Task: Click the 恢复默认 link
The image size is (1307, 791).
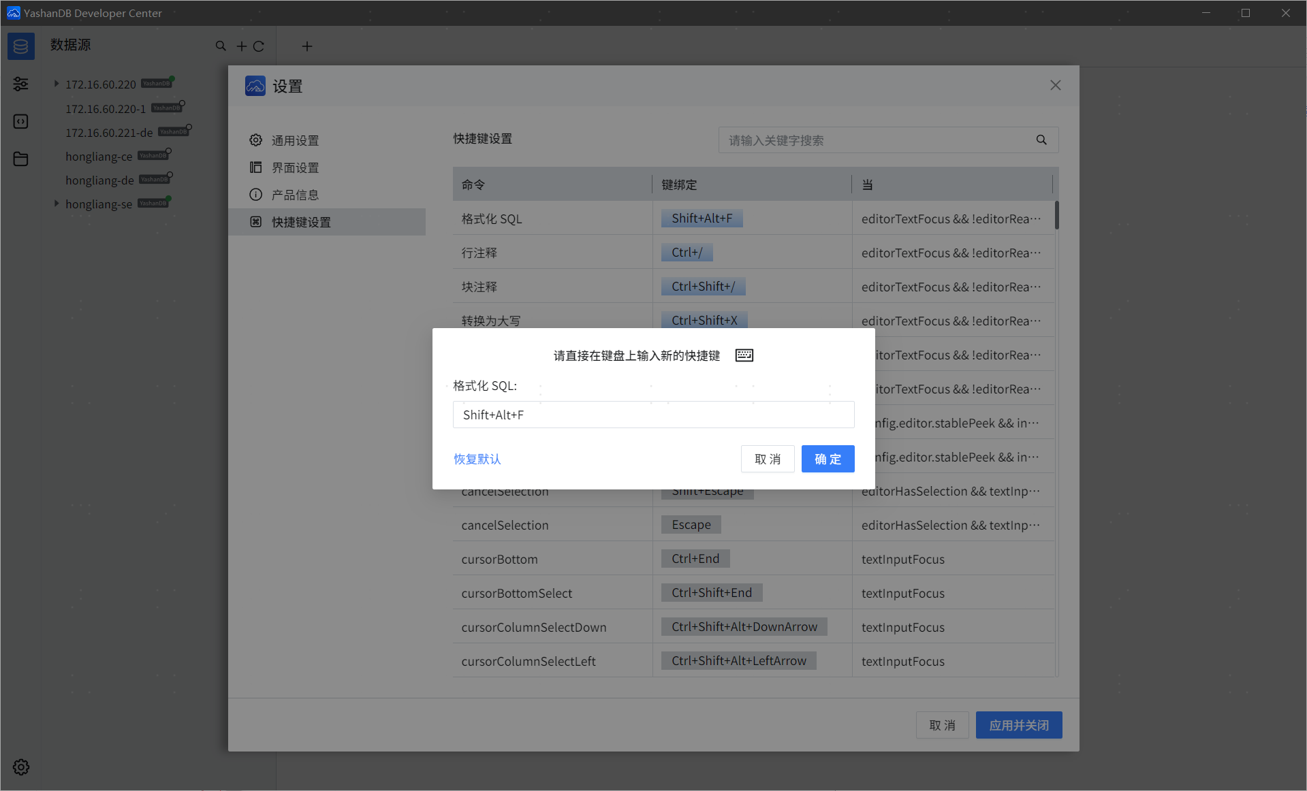Action: [477, 459]
